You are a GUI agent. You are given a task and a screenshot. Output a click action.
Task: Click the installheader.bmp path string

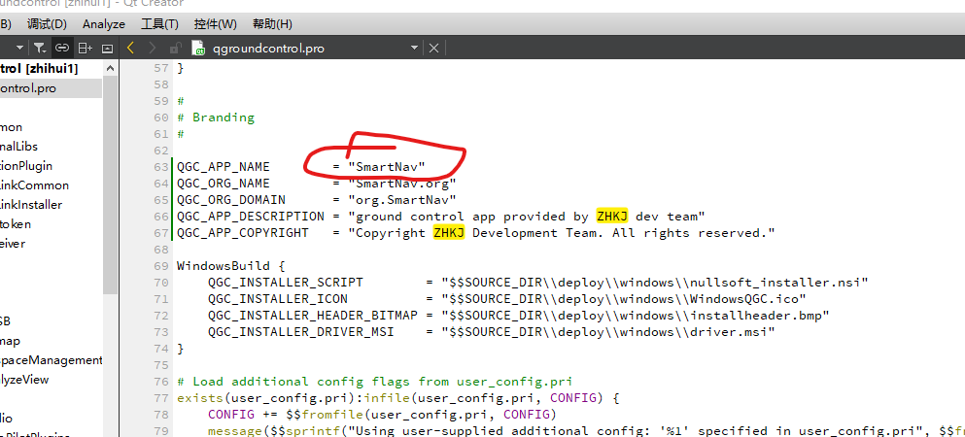(636, 316)
